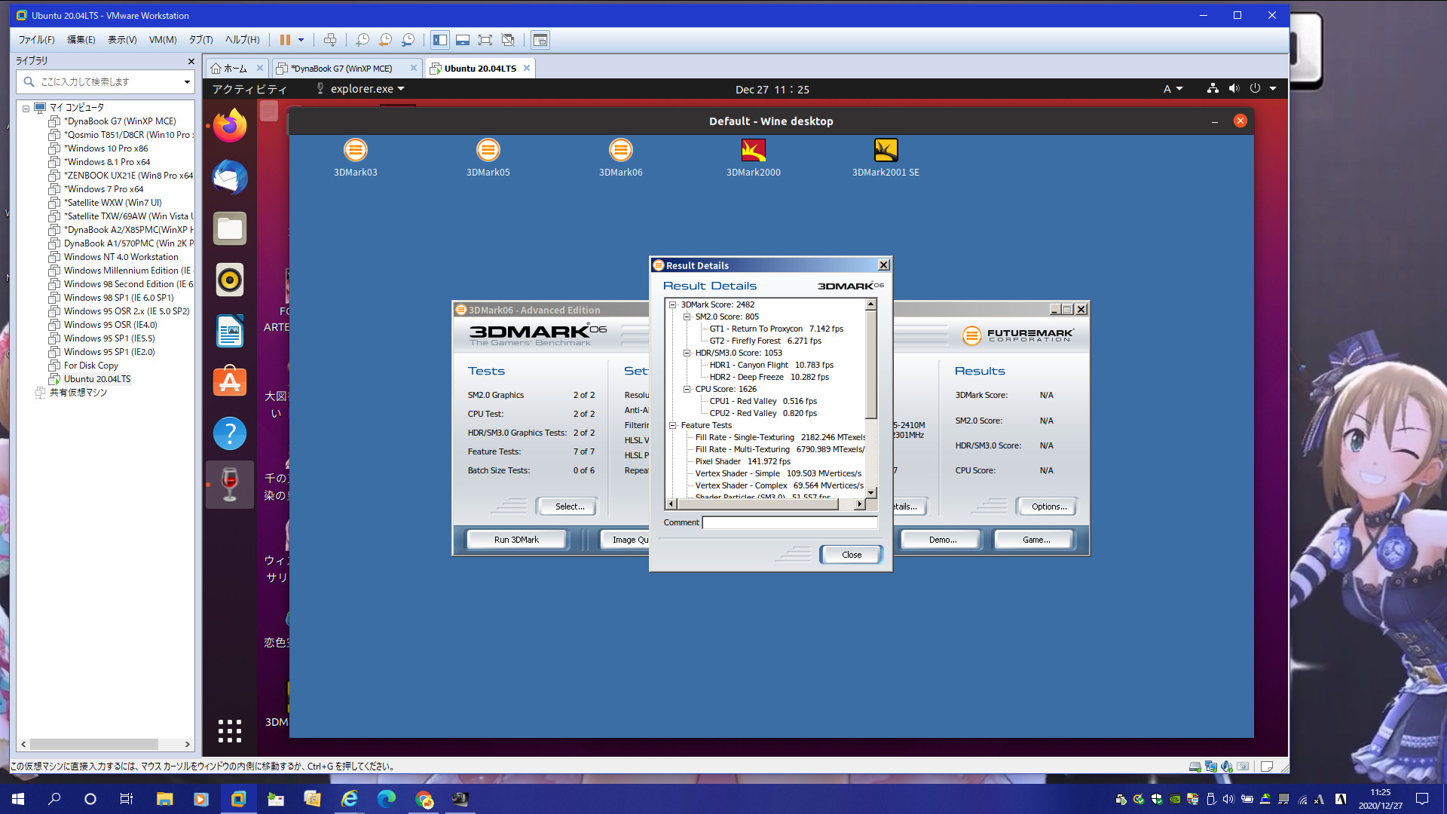Open the power options dropdown beside pause

click(x=301, y=40)
